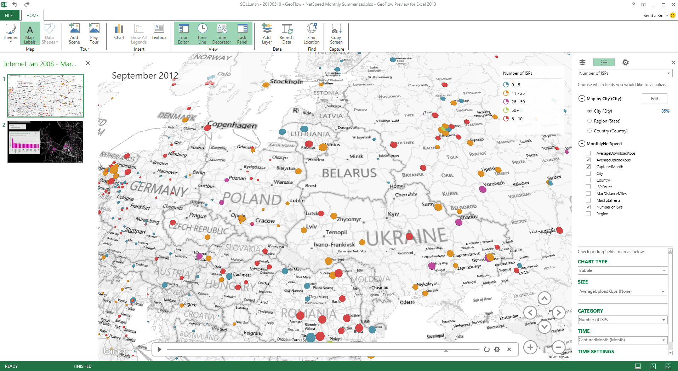Uncheck the AverageUploadKbps field
This screenshot has width=678, height=371.
click(588, 160)
